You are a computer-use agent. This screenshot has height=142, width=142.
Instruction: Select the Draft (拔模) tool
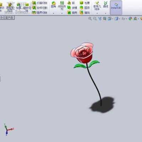[72, 8]
